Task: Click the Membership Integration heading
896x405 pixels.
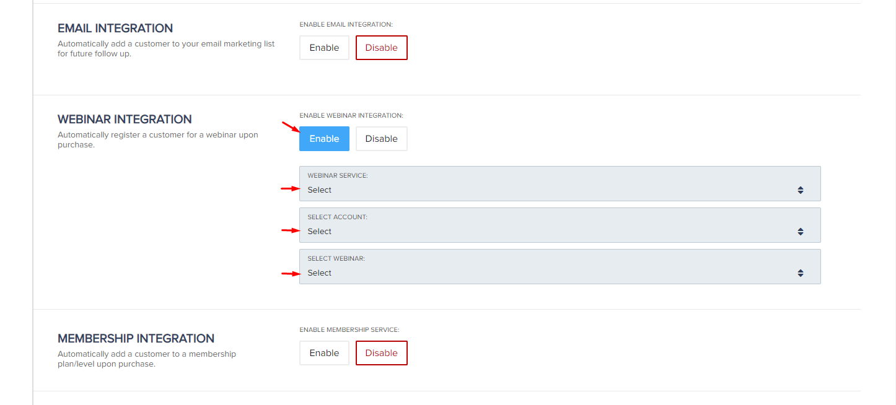Action: [x=136, y=339]
